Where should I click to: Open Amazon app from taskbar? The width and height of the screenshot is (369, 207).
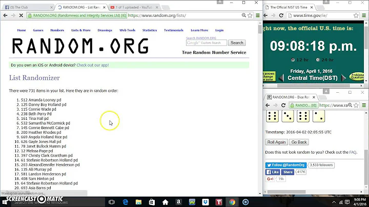point(179,202)
